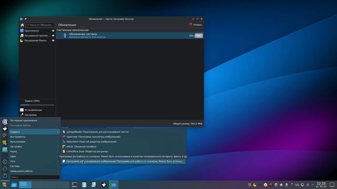The height and width of the screenshot is (189, 337).
Task: Expand arrow next to Приложения
Action: pos(53,30)
